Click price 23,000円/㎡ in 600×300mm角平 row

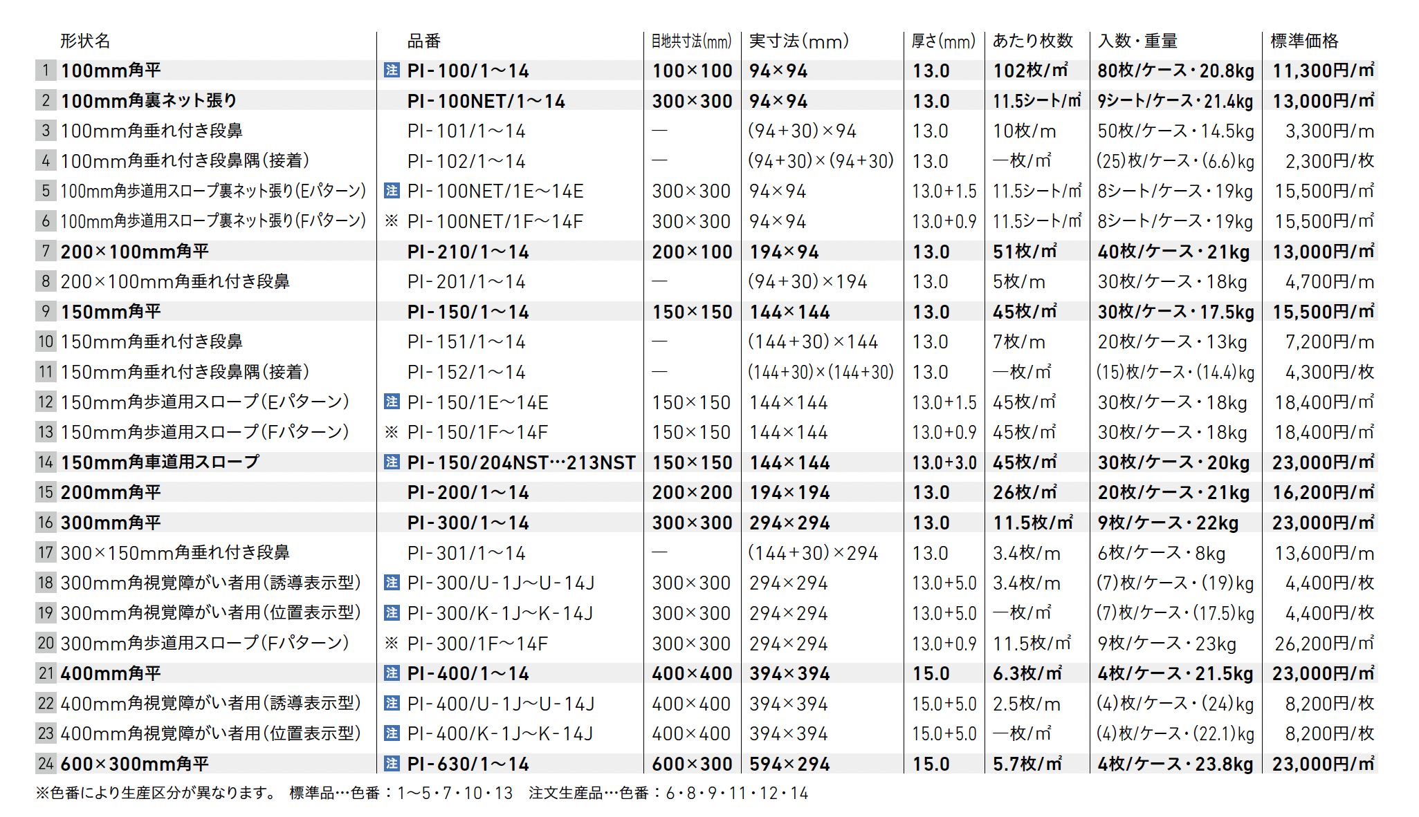[1323, 764]
